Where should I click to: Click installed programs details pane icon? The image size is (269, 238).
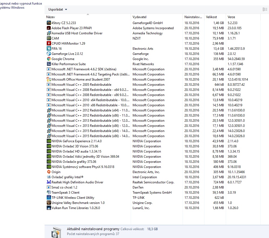56,232
